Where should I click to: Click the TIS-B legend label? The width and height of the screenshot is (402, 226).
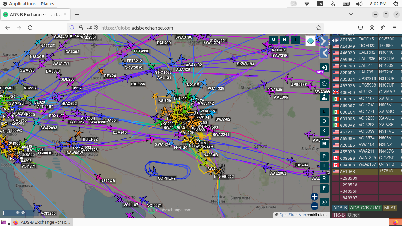pyautogui.click(x=339, y=215)
